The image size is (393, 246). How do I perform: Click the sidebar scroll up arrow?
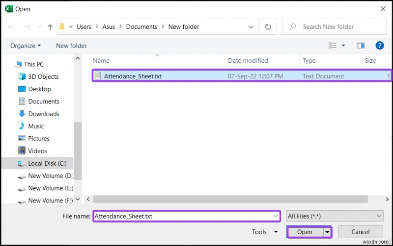(78, 58)
